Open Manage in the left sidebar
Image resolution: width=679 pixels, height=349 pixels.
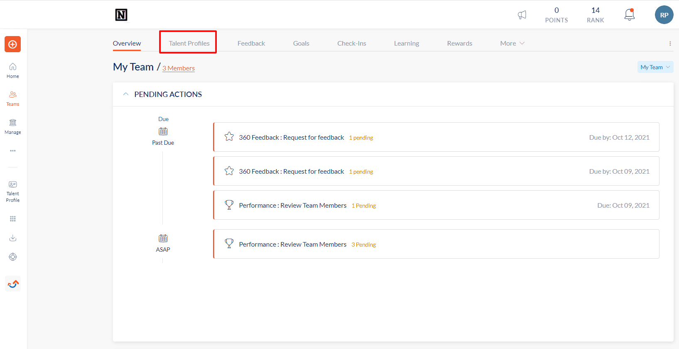pos(13,126)
